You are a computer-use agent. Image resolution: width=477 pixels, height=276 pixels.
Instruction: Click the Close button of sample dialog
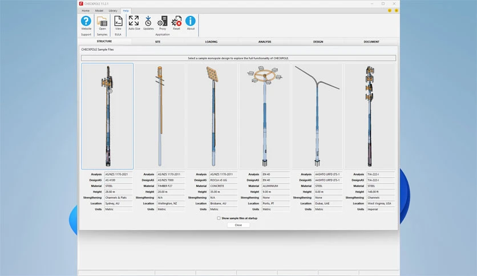pyautogui.click(x=238, y=225)
